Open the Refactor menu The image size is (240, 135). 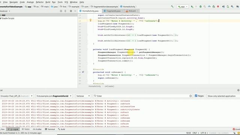40,2
